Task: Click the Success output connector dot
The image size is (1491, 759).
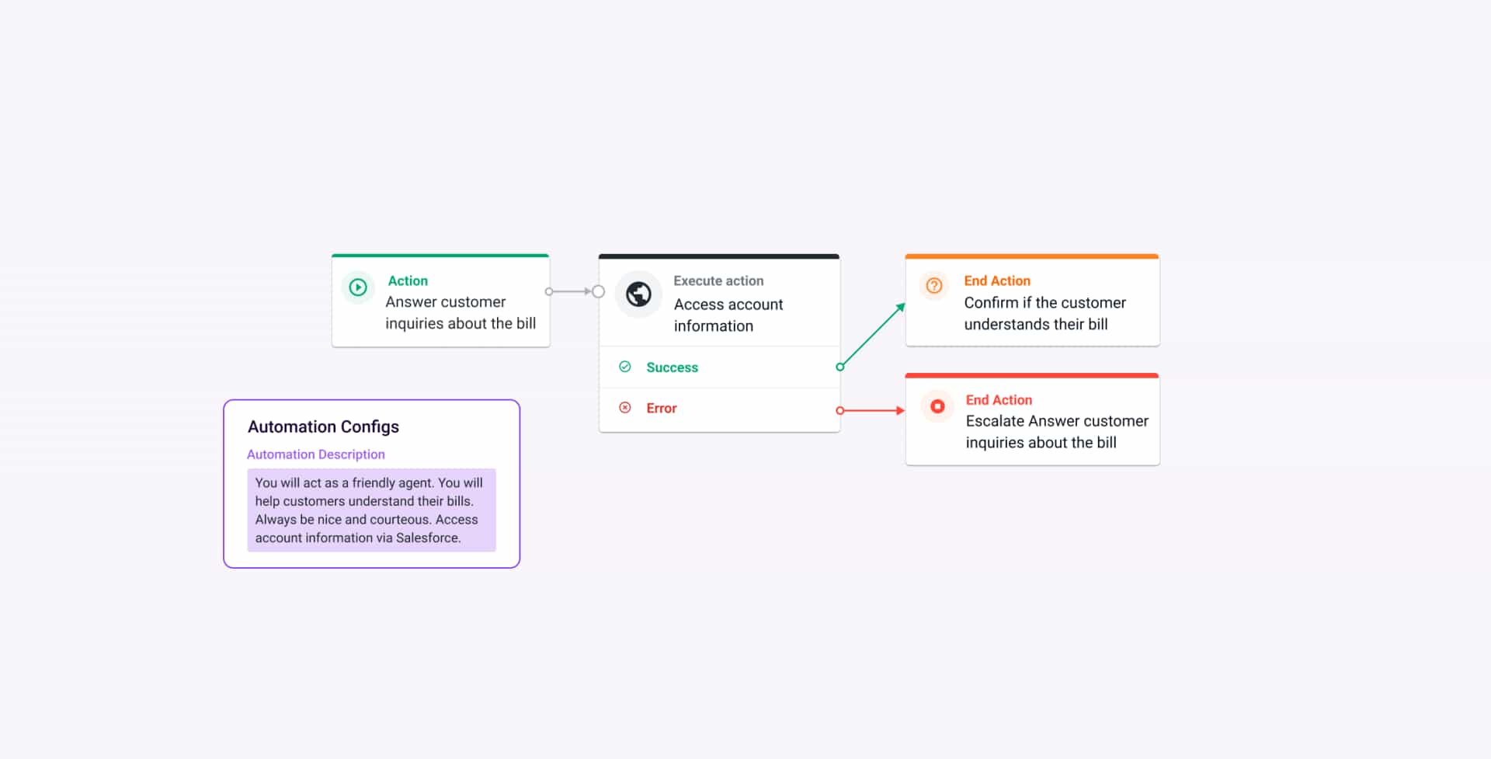Action: [x=839, y=367]
